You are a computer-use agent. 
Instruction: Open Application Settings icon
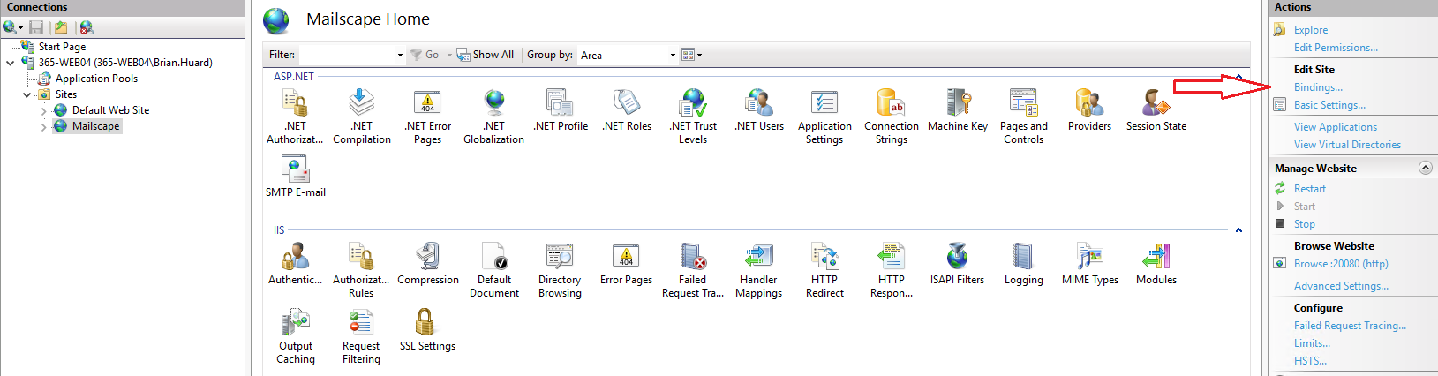[x=824, y=116]
